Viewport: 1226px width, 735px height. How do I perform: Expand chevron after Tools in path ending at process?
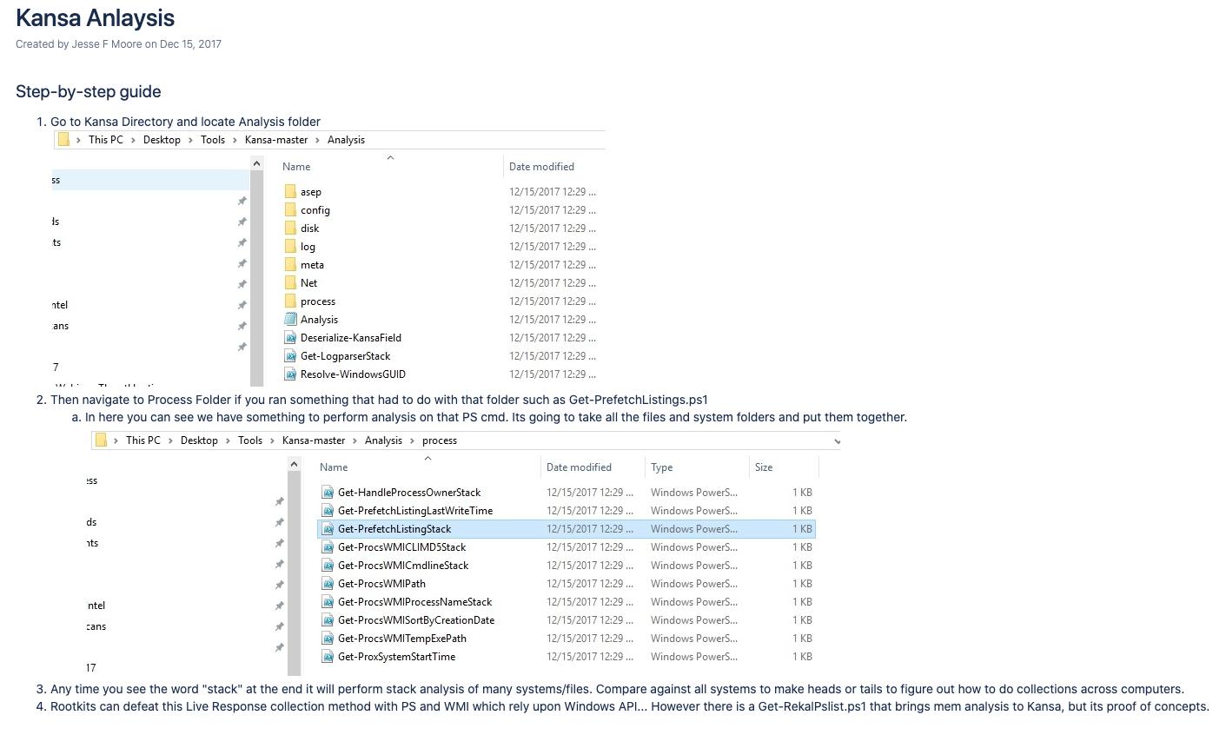pyautogui.click(x=272, y=441)
